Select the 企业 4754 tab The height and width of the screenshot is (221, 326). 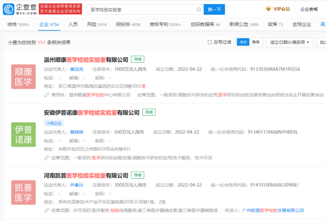coord(49,25)
